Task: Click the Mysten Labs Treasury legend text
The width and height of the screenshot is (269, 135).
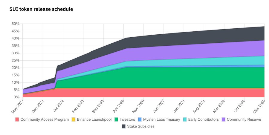Action: (162, 119)
